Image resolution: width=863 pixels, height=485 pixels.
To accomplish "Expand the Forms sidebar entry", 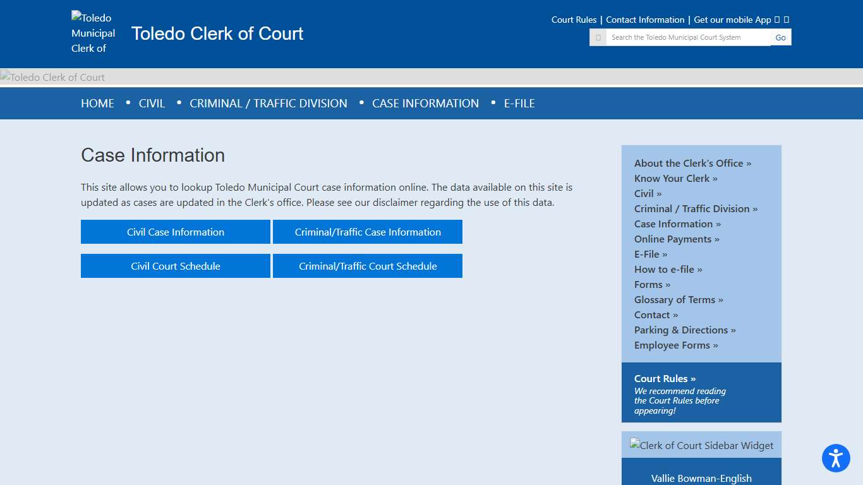I will 652,284.
